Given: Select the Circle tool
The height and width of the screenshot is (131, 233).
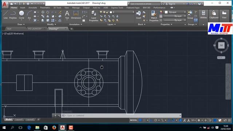Looking at the screenshot, I should [21, 15].
